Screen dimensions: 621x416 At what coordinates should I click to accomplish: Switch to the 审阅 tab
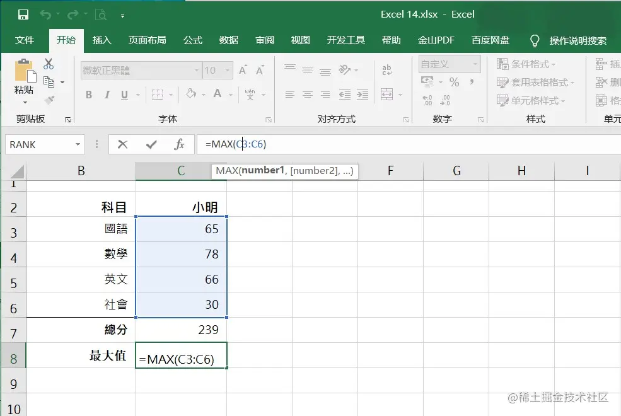265,40
